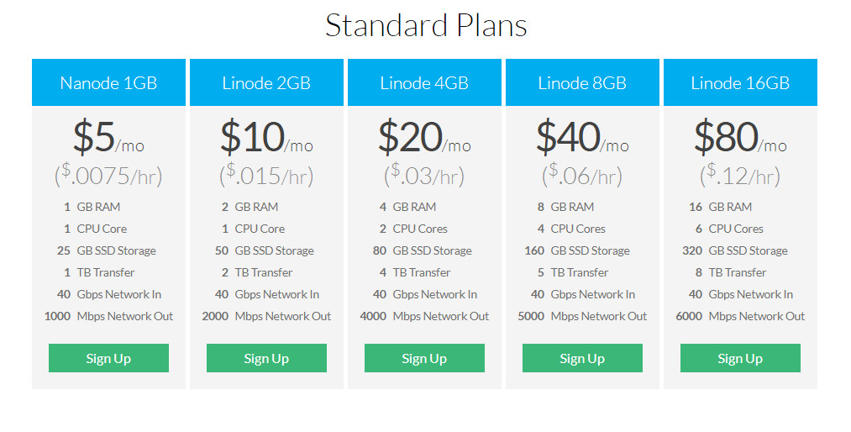Screen dimensions: 851x432
Task: Click the $80/mo price
Action: (x=740, y=137)
